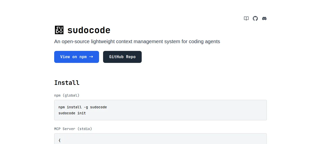The image size is (321, 144).
Task: Click the tagline about context management system
Action: point(137,41)
